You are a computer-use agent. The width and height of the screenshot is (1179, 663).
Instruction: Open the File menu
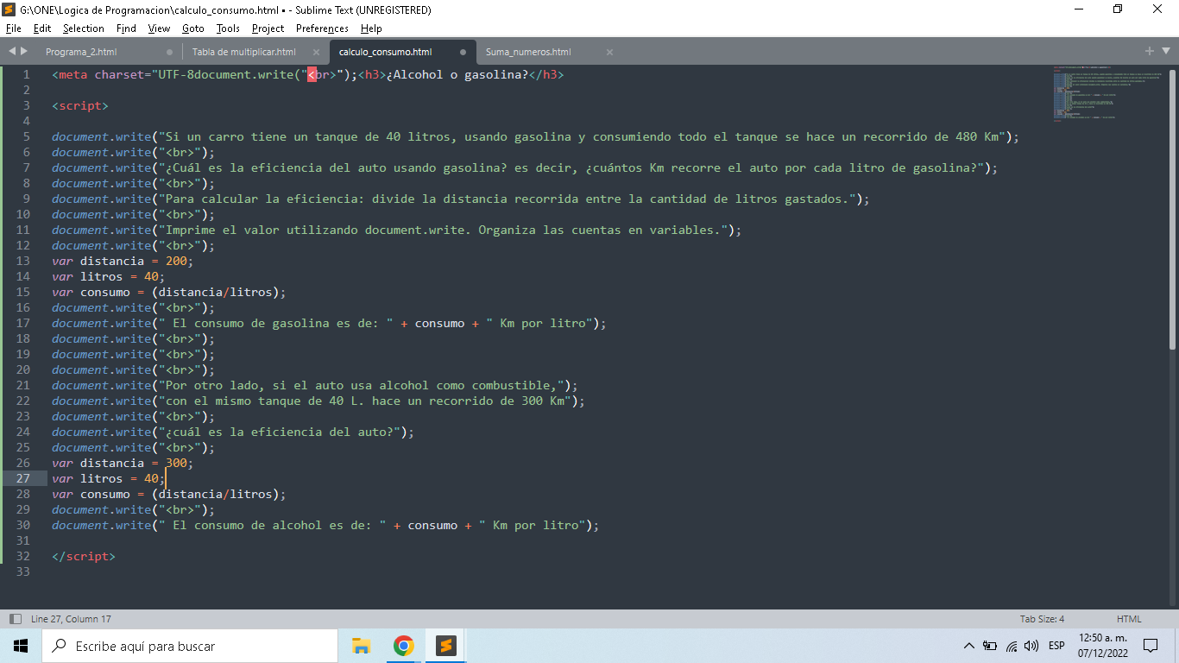coord(13,28)
